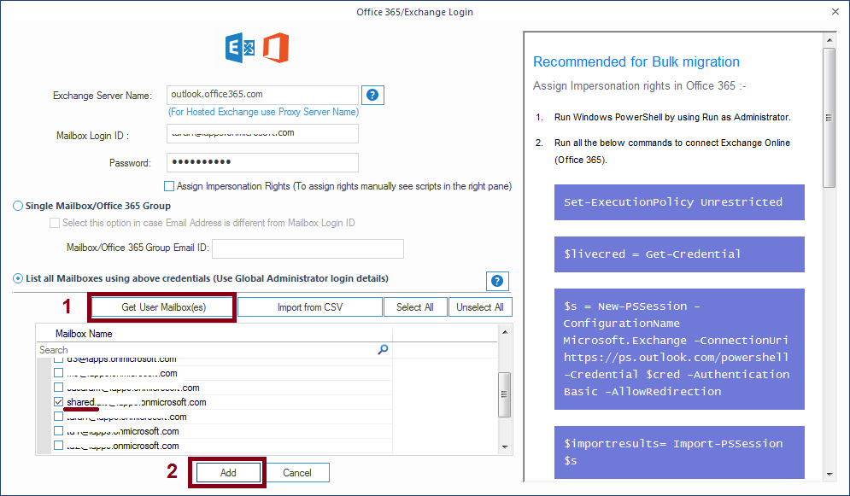The image size is (850, 496).
Task: Click into the Mailbox Login ID field
Action: (262, 134)
